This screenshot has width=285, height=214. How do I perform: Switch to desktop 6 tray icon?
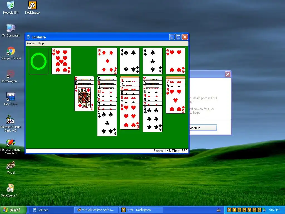[x=259, y=210]
